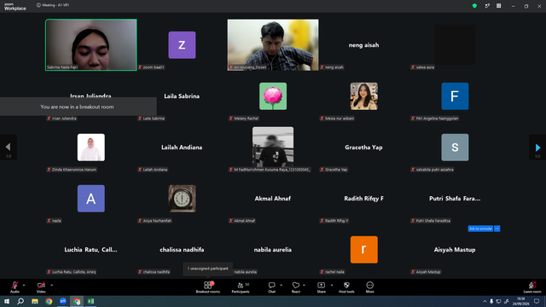The height and width of the screenshot is (307, 546).
Task: Click the neng aisah name tile
Action: click(x=364, y=45)
